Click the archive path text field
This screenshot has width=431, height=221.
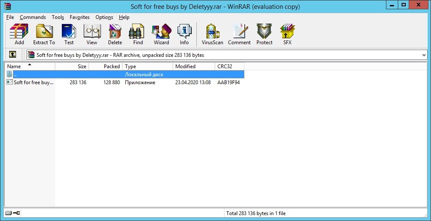227,55
